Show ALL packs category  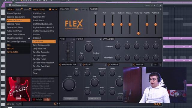tap(18, 45)
